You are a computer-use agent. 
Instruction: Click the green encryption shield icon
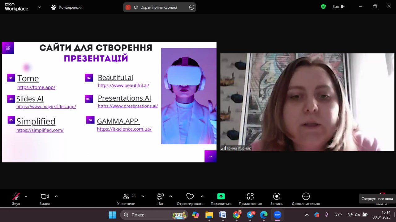point(323,6)
